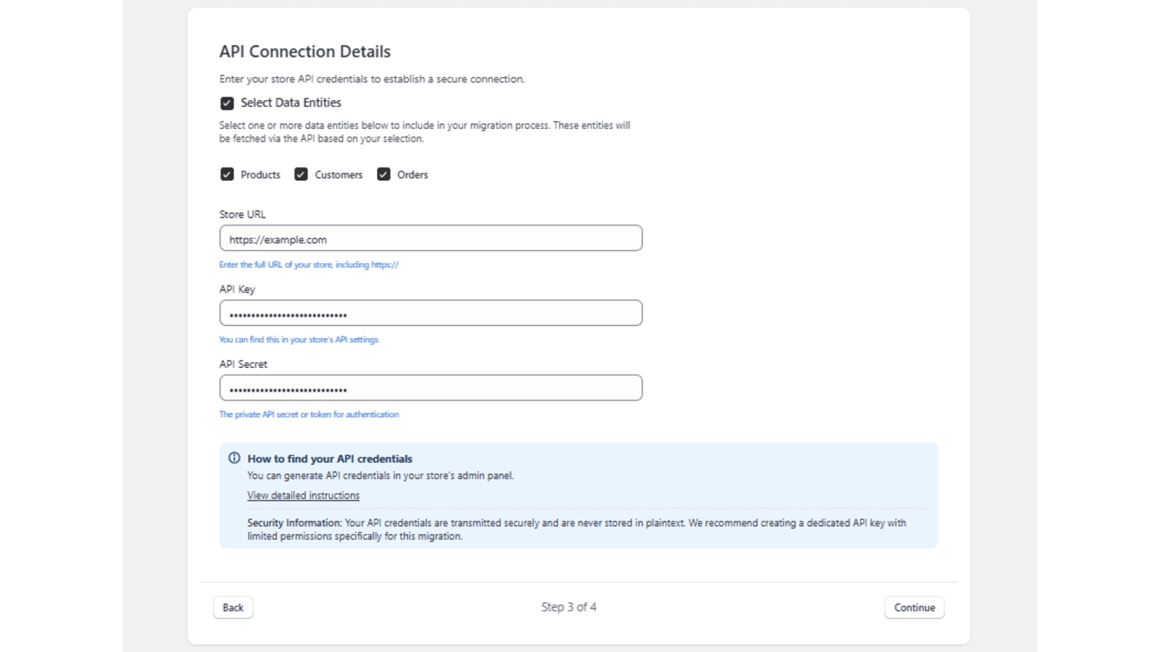Select the API Key input field
Viewport: 1160px width, 652px height.
431,312
